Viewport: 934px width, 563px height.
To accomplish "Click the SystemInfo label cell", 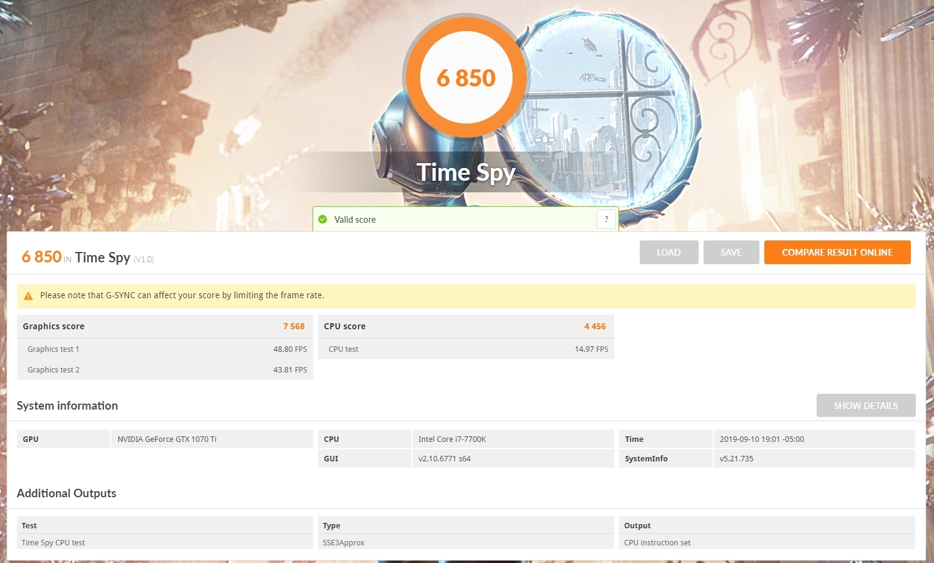I will point(665,458).
